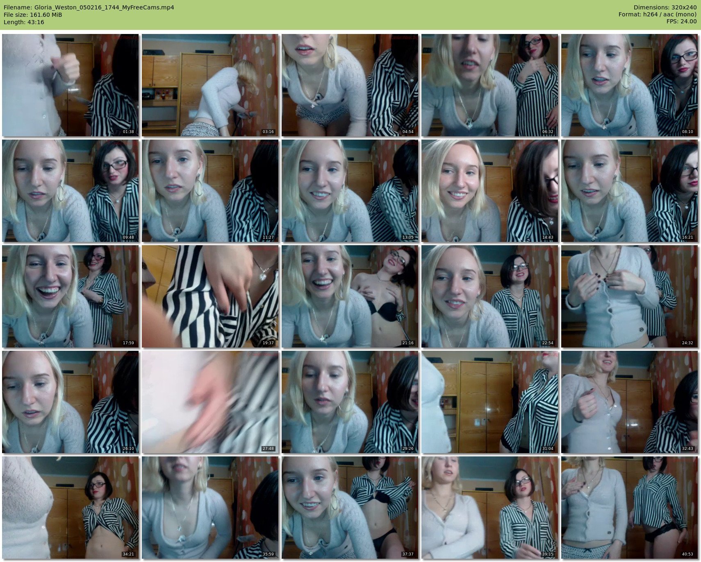Open the thumbnail at 21:16

(350, 296)
